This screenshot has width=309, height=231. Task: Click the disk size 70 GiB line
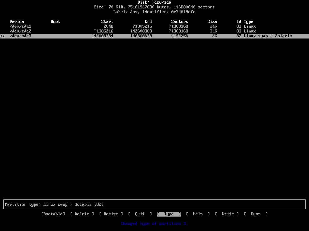154,7
